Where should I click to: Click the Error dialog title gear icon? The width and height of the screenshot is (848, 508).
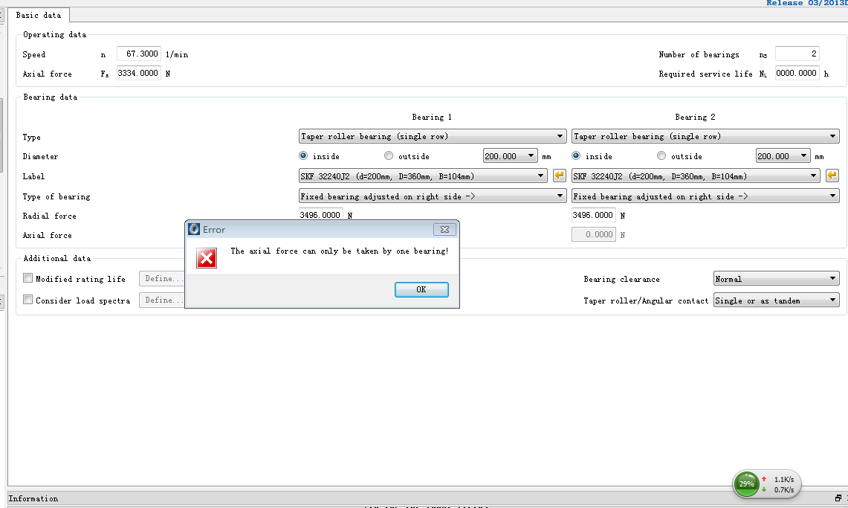tap(194, 229)
